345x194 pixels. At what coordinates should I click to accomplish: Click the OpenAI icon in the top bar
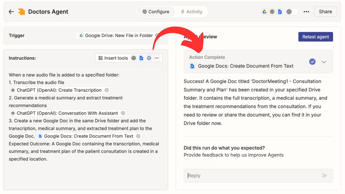[272, 12]
